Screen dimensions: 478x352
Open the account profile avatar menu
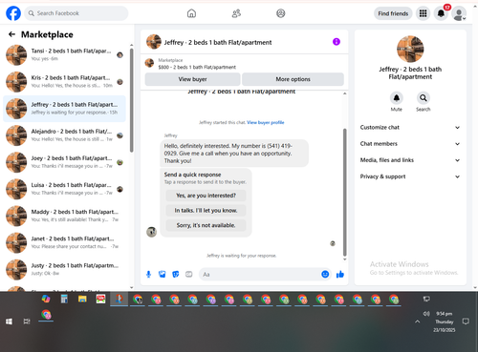click(459, 13)
